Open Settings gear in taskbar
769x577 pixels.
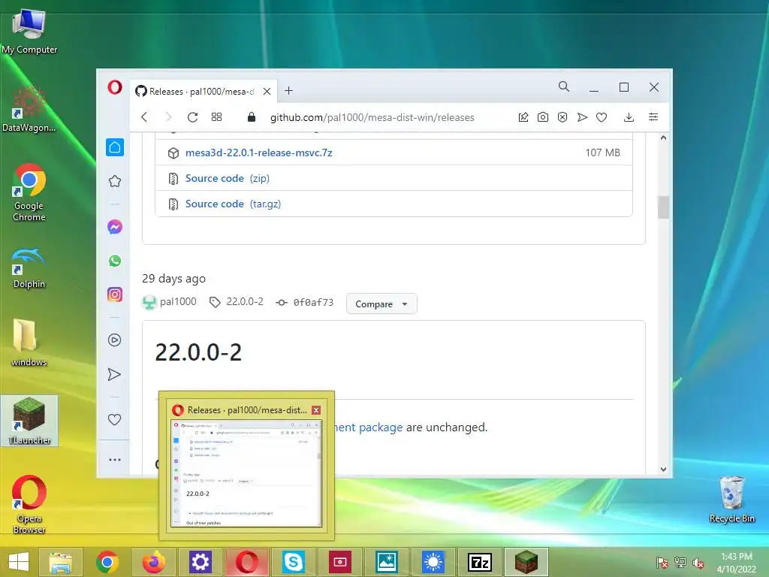[200, 562]
